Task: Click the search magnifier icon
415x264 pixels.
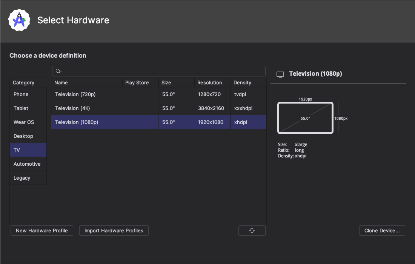Action: [x=58, y=71]
